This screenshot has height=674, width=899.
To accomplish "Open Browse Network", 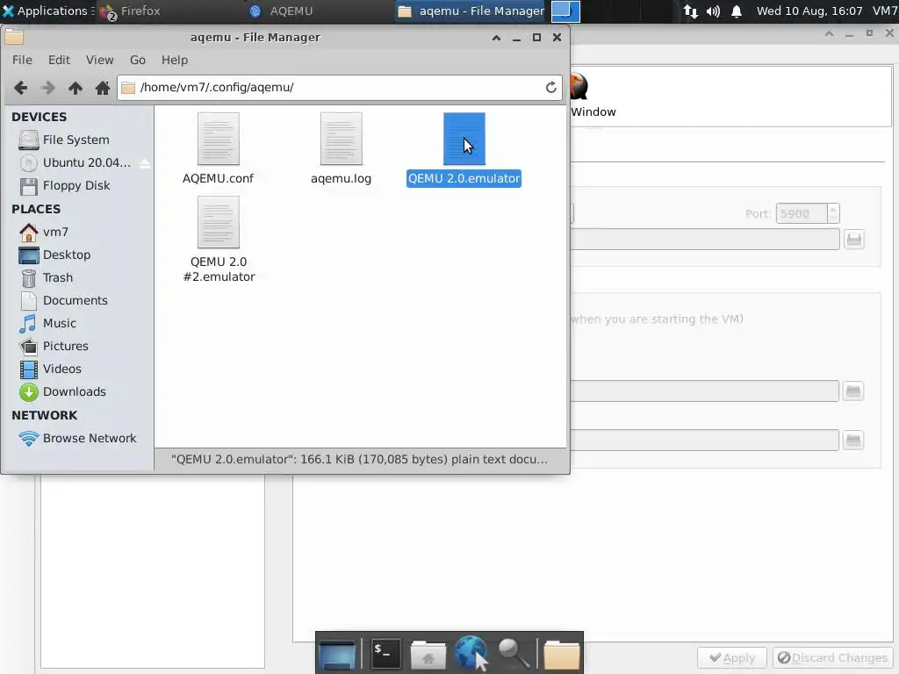I will 90,439.
